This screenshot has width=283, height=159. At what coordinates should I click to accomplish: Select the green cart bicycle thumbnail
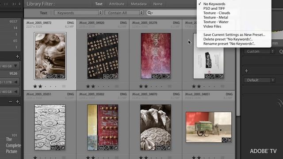(209, 127)
